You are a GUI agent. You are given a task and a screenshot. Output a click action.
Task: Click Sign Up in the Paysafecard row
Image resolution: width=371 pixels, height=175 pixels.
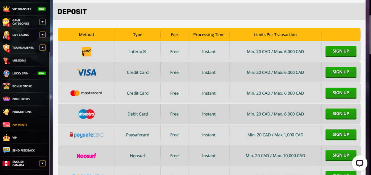point(341,135)
